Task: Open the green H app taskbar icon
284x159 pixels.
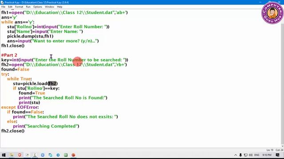Action: point(66,155)
